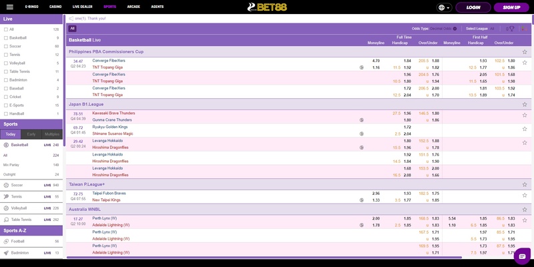534x267 pixels.
Task: Click the horizontal scrollbar under the odds table
Action: pyautogui.click(x=264, y=258)
